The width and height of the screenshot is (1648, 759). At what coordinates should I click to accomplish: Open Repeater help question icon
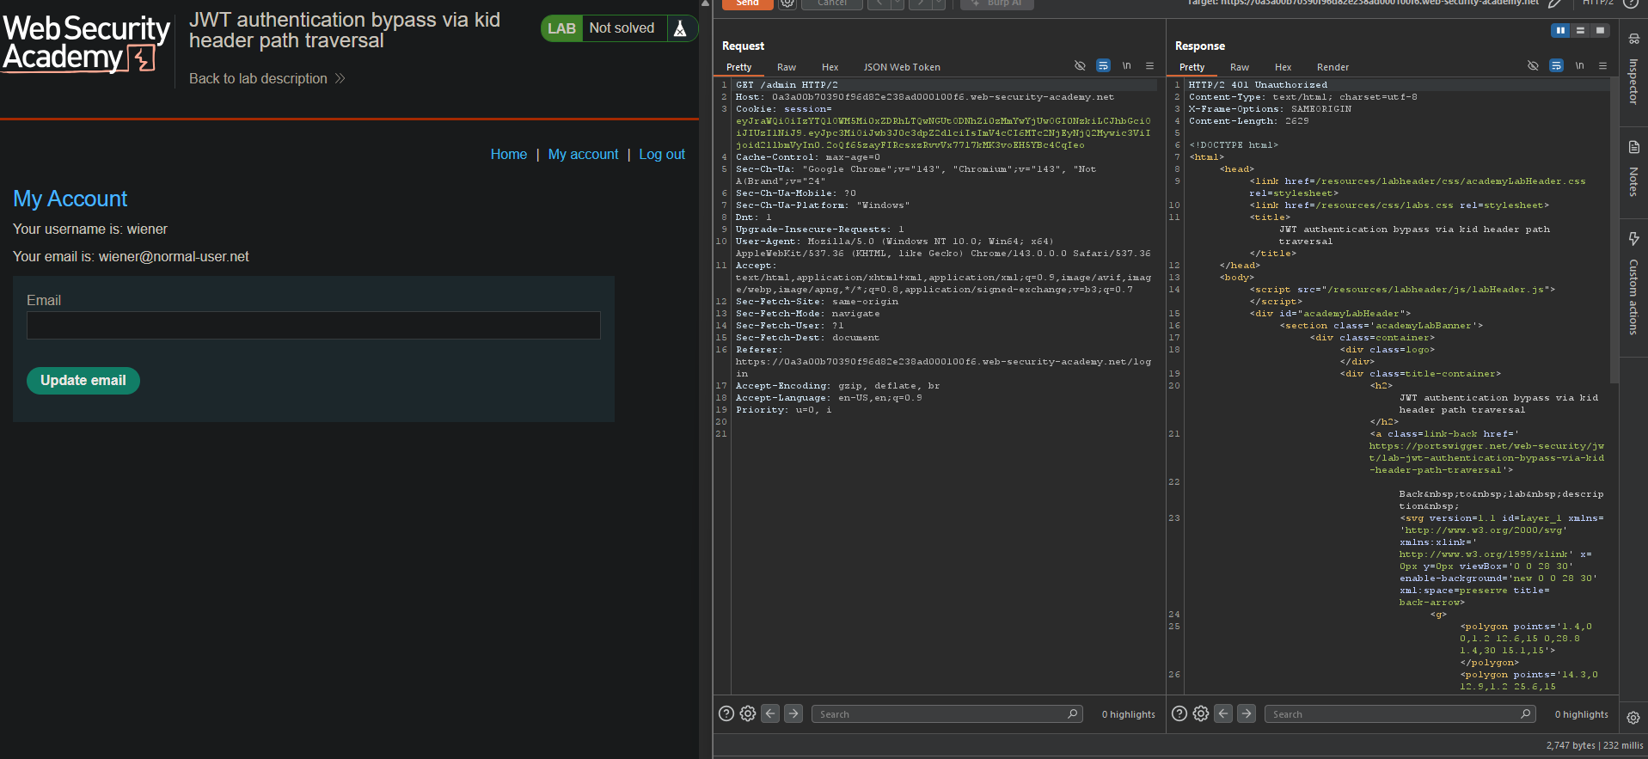[1631, 3]
